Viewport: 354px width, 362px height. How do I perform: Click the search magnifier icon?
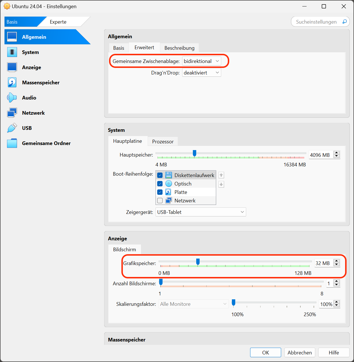[344, 22]
